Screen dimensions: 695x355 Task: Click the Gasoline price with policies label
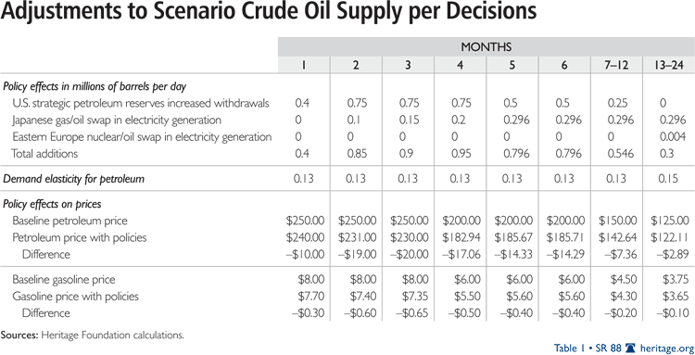(75, 296)
